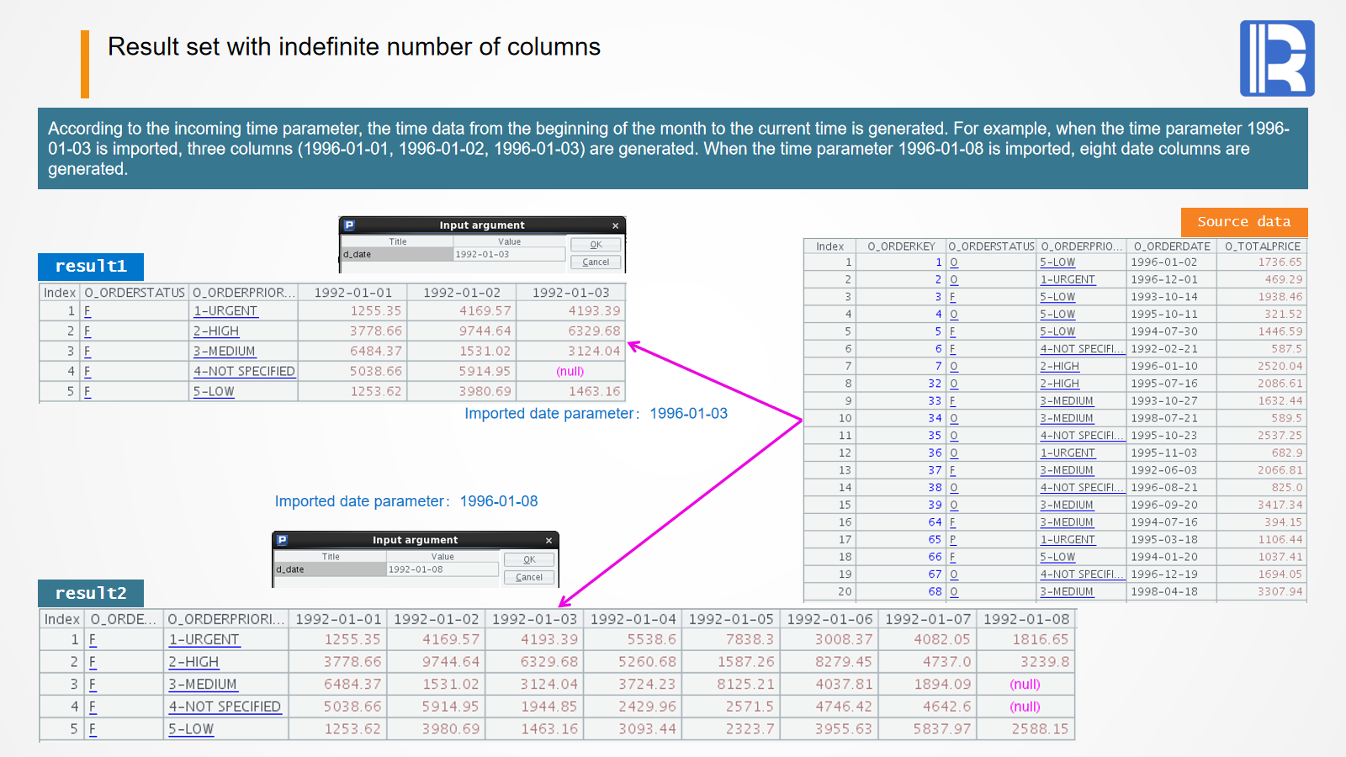Click the O_ORDERDATE column header in Source data
Screen dimensions: 1346x757
point(1171,246)
